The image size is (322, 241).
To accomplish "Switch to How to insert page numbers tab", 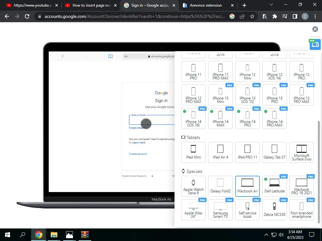I will (x=91, y=5).
